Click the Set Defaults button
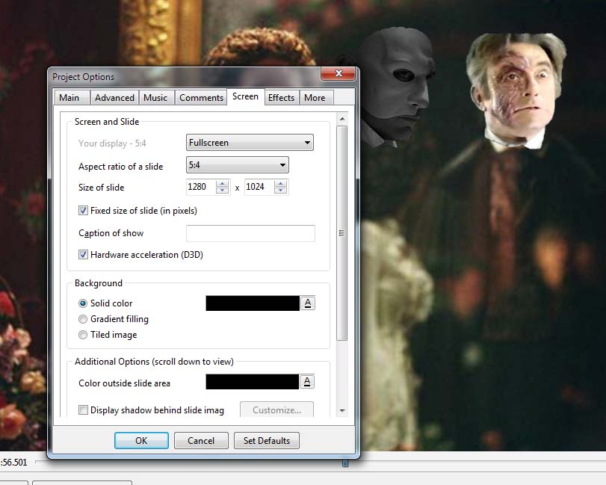The height and width of the screenshot is (485, 606). click(x=267, y=441)
